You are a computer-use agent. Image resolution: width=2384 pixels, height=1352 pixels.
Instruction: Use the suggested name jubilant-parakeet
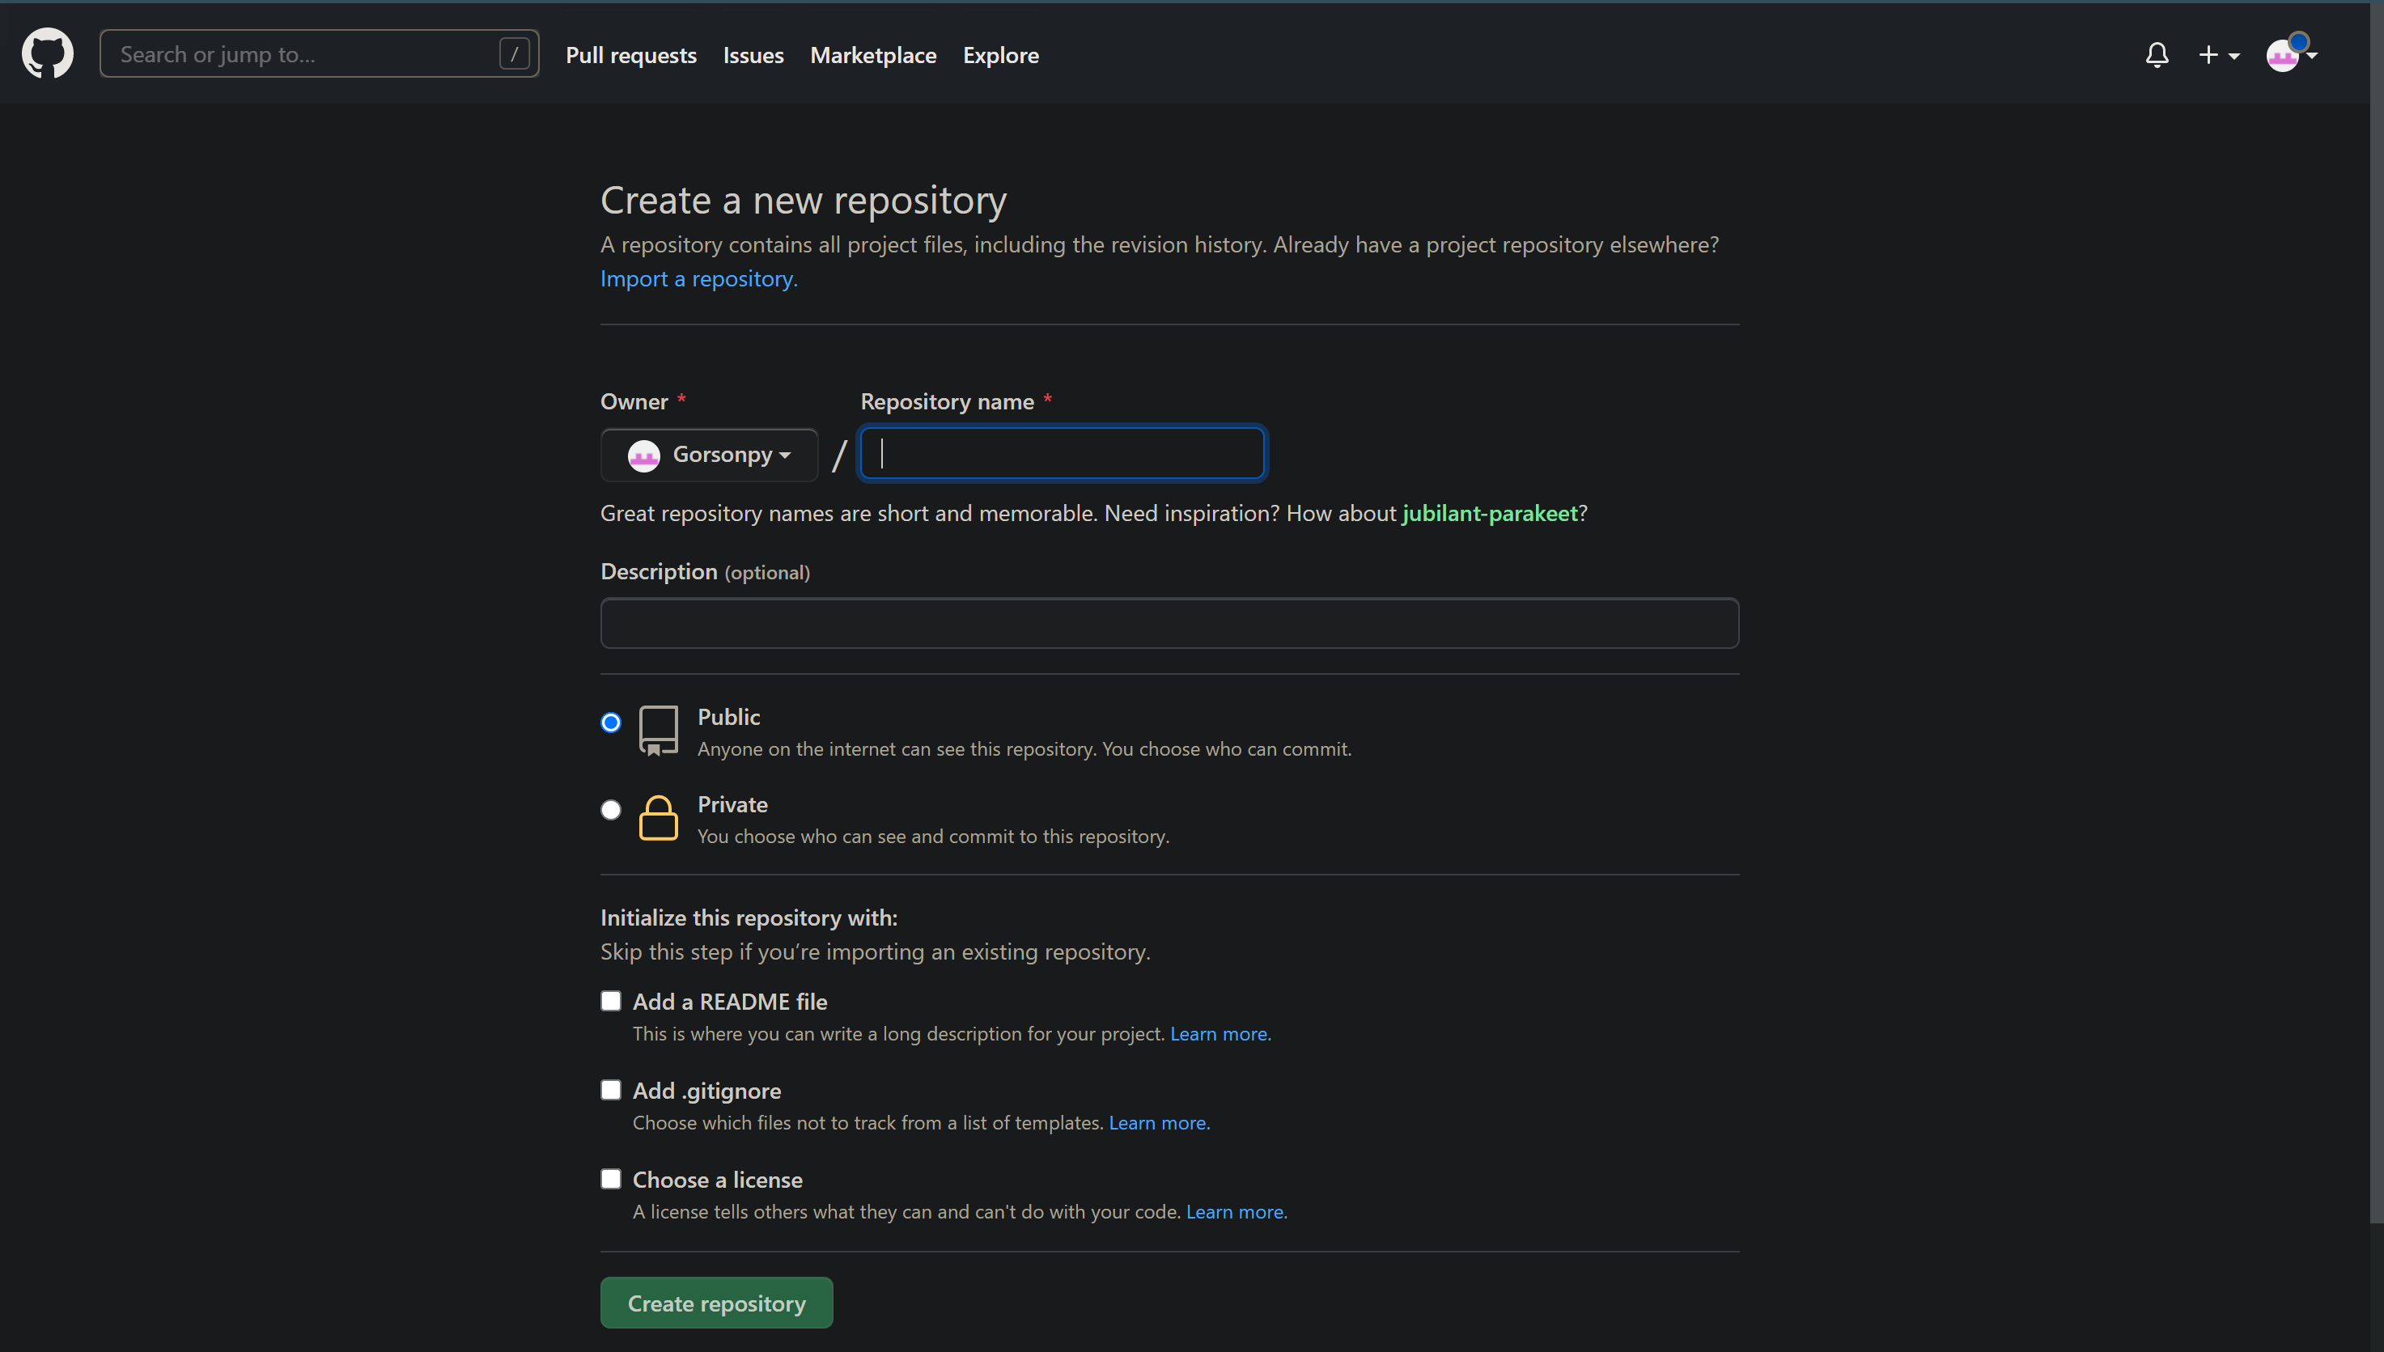pyautogui.click(x=1489, y=514)
